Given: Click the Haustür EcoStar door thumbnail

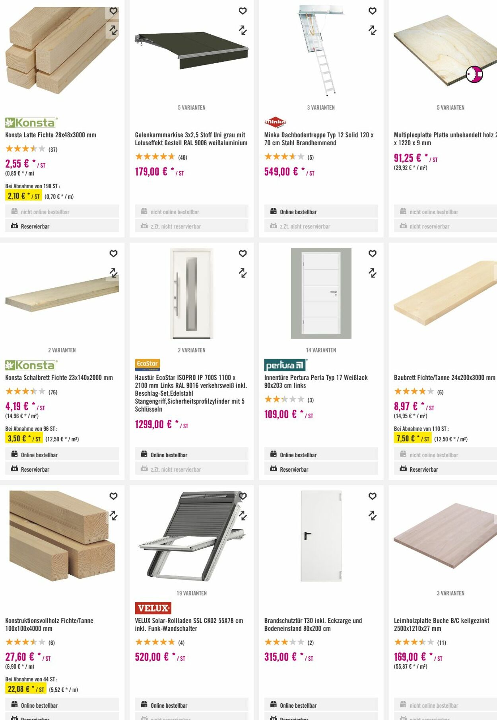Looking at the screenshot, I should click(x=192, y=293).
